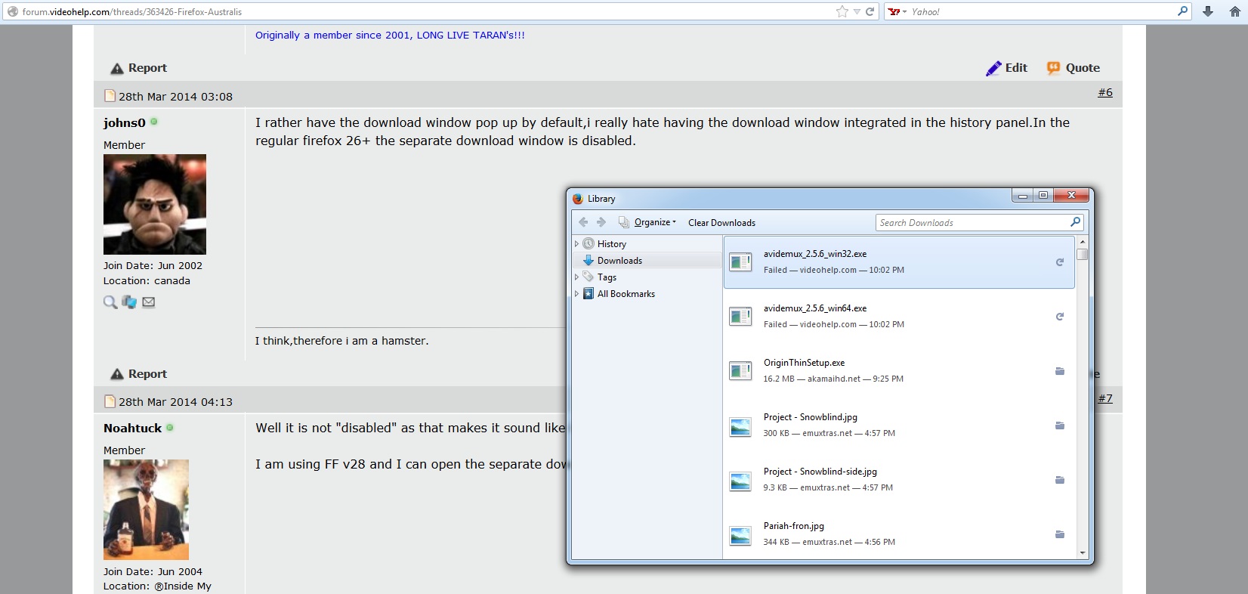Open the browser downloads arrow icon
The height and width of the screenshot is (594, 1248).
1208,11
